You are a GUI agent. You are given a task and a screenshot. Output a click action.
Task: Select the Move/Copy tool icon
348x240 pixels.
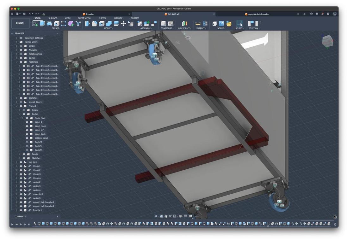123,23
